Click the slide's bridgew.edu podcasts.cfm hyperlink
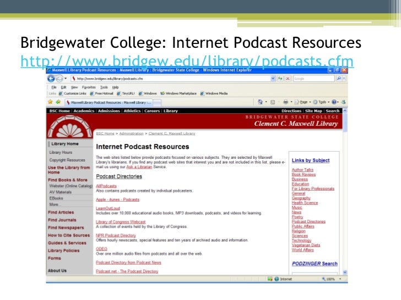 [x=187, y=61]
